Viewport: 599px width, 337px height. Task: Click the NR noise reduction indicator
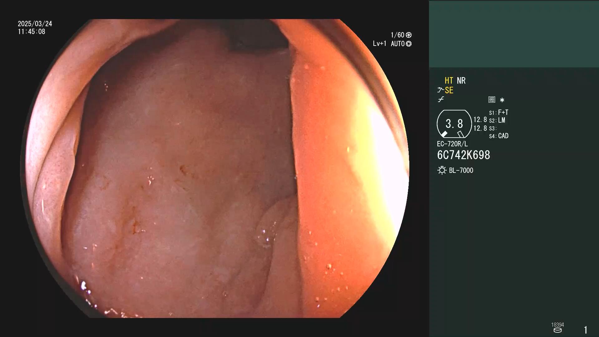pyautogui.click(x=461, y=81)
